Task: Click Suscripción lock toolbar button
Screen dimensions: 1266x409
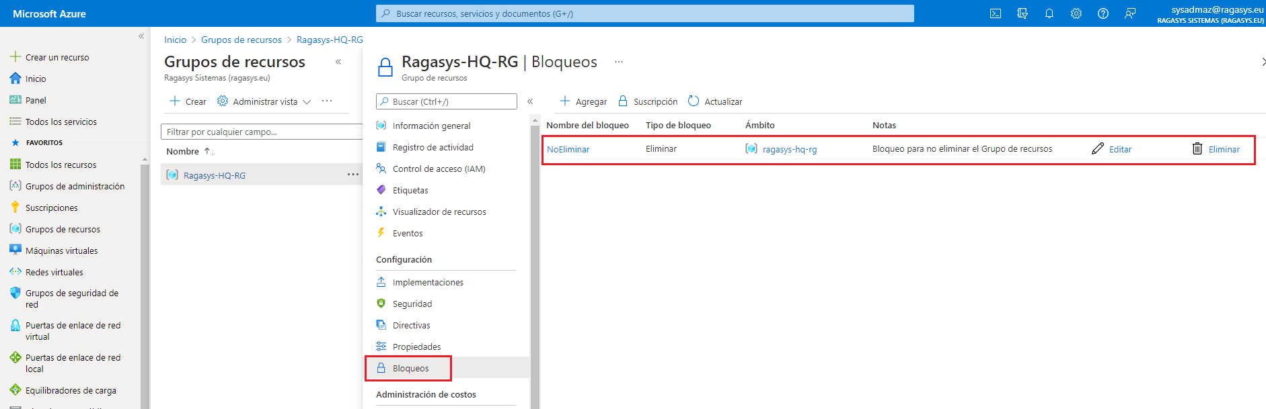Action: pos(648,101)
